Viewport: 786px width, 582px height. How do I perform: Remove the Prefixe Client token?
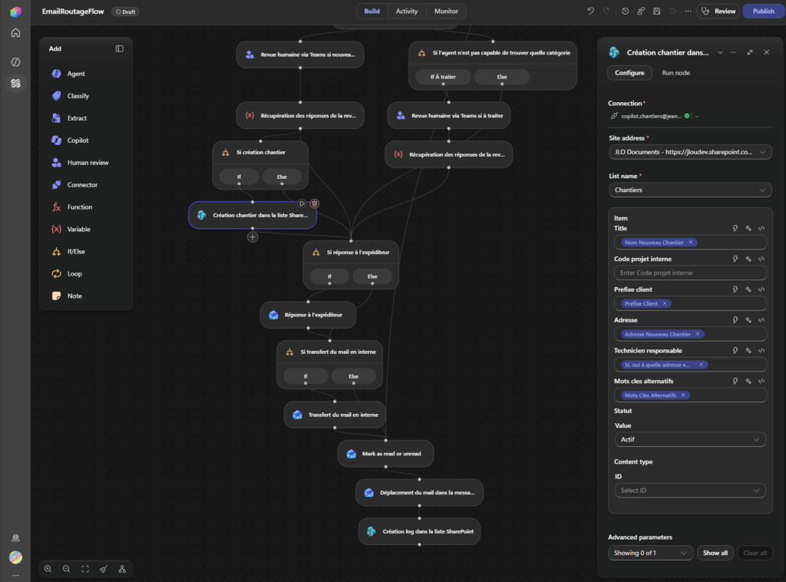[x=665, y=304]
